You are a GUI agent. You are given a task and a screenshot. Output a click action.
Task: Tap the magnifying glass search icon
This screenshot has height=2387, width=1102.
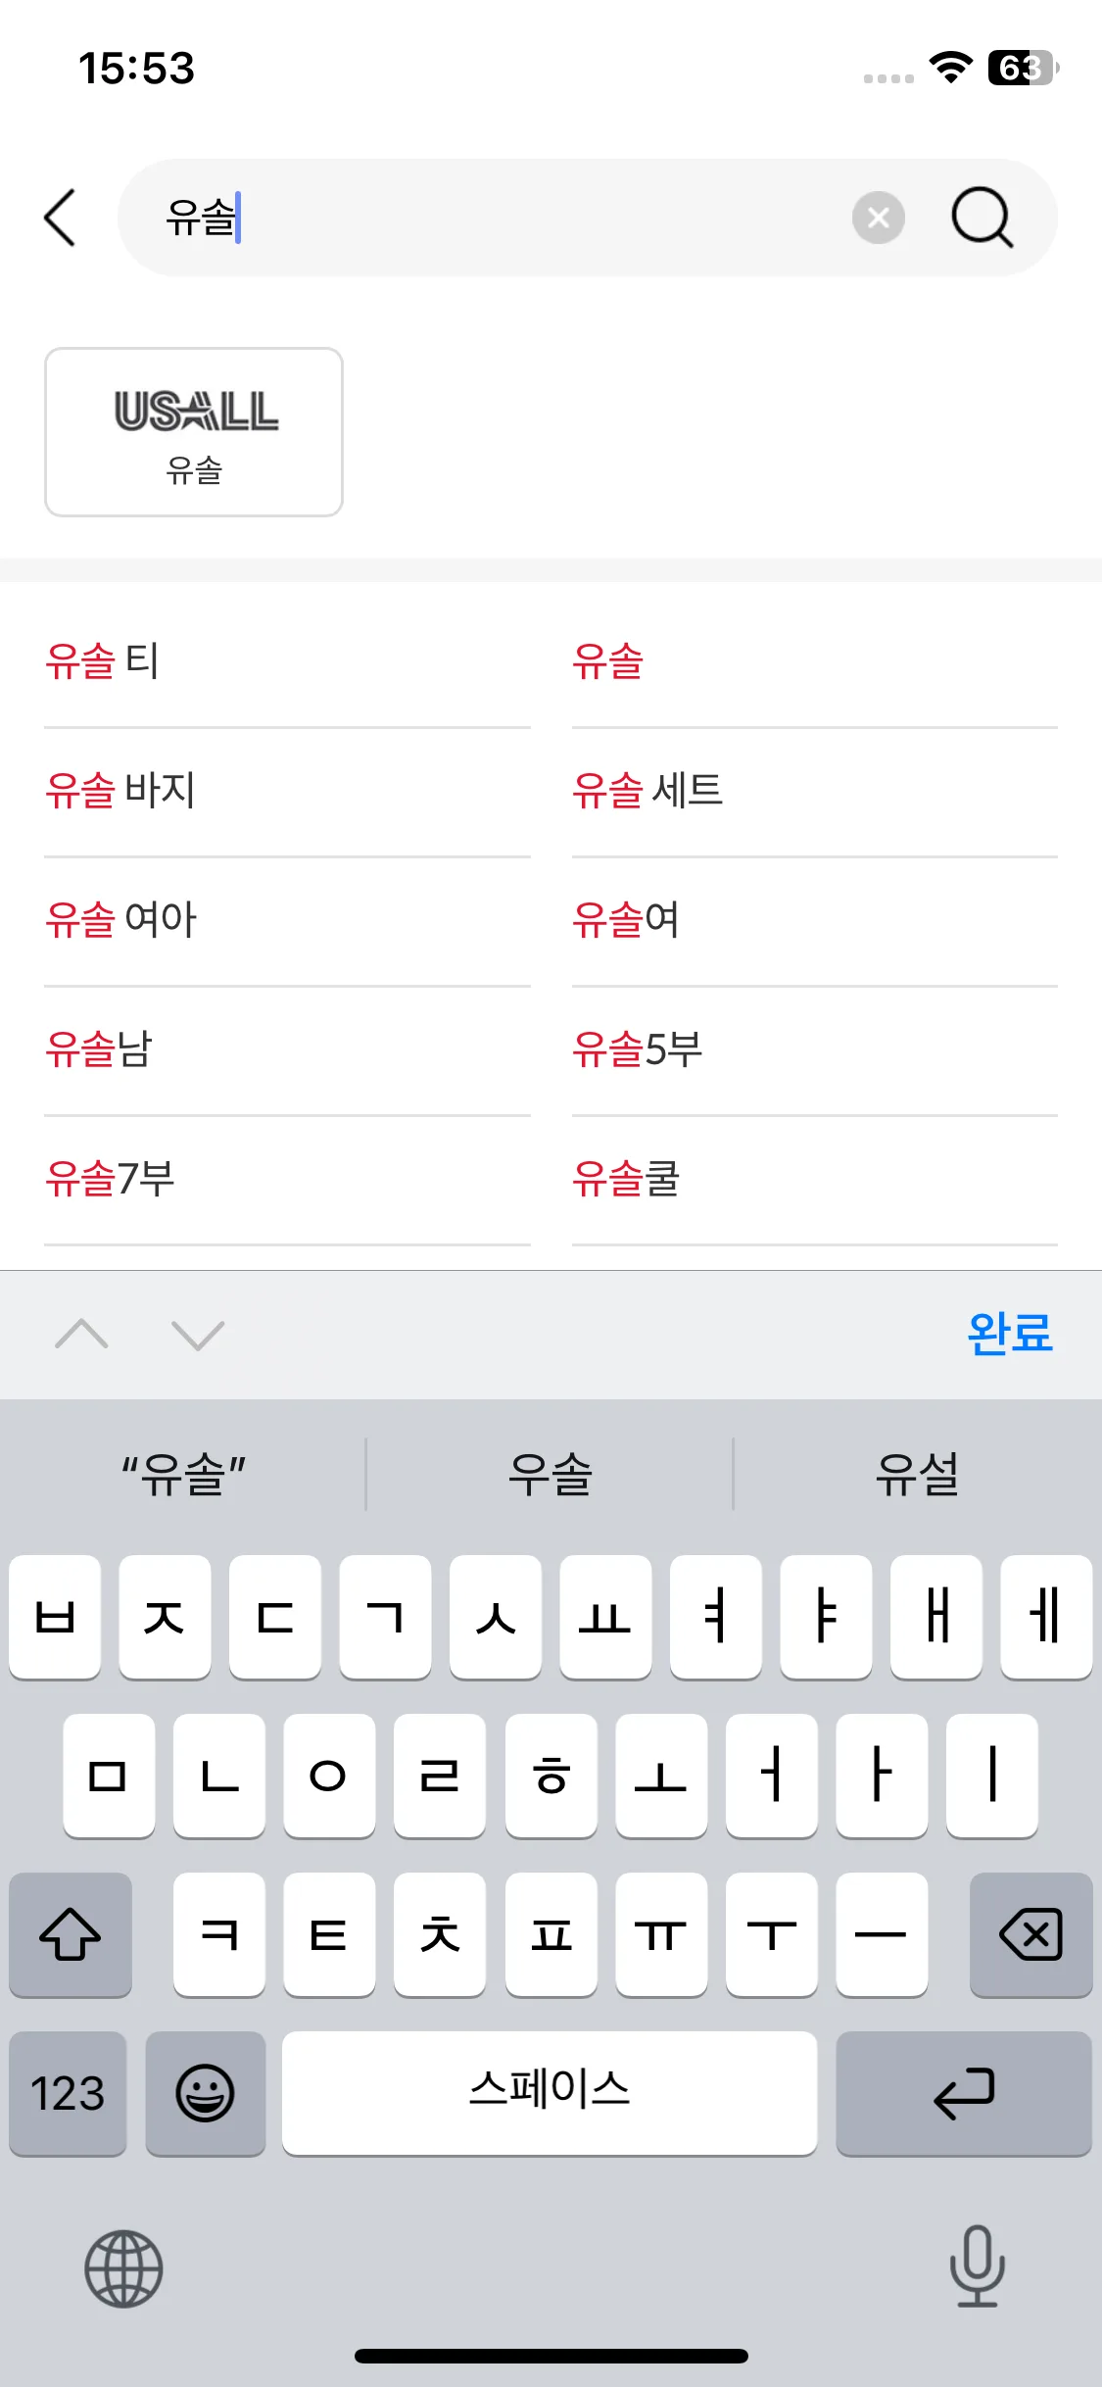[982, 218]
